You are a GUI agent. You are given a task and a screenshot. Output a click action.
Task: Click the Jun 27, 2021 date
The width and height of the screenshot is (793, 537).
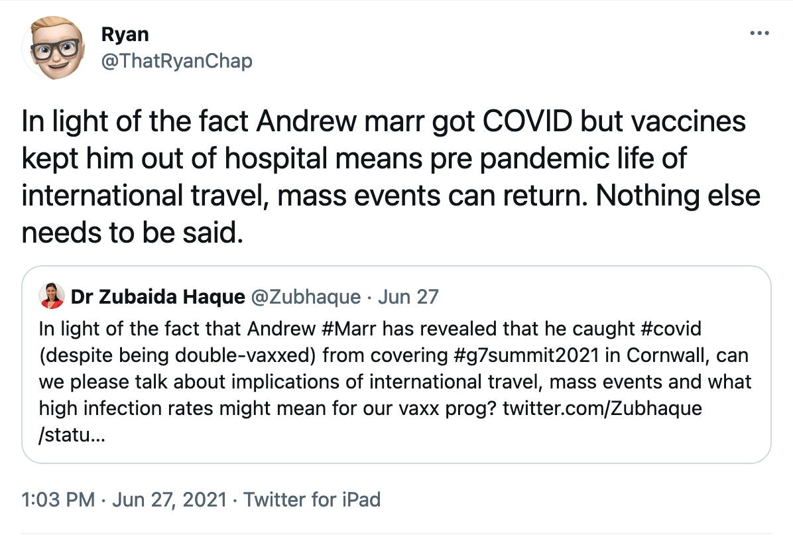click(x=170, y=500)
